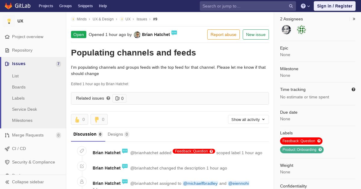Click the search magnifier icon
The width and height of the screenshot is (361, 189).
[291, 6]
